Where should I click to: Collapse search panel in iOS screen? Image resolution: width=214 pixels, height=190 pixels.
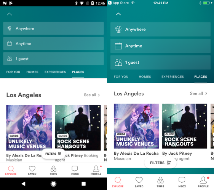click(118, 14)
